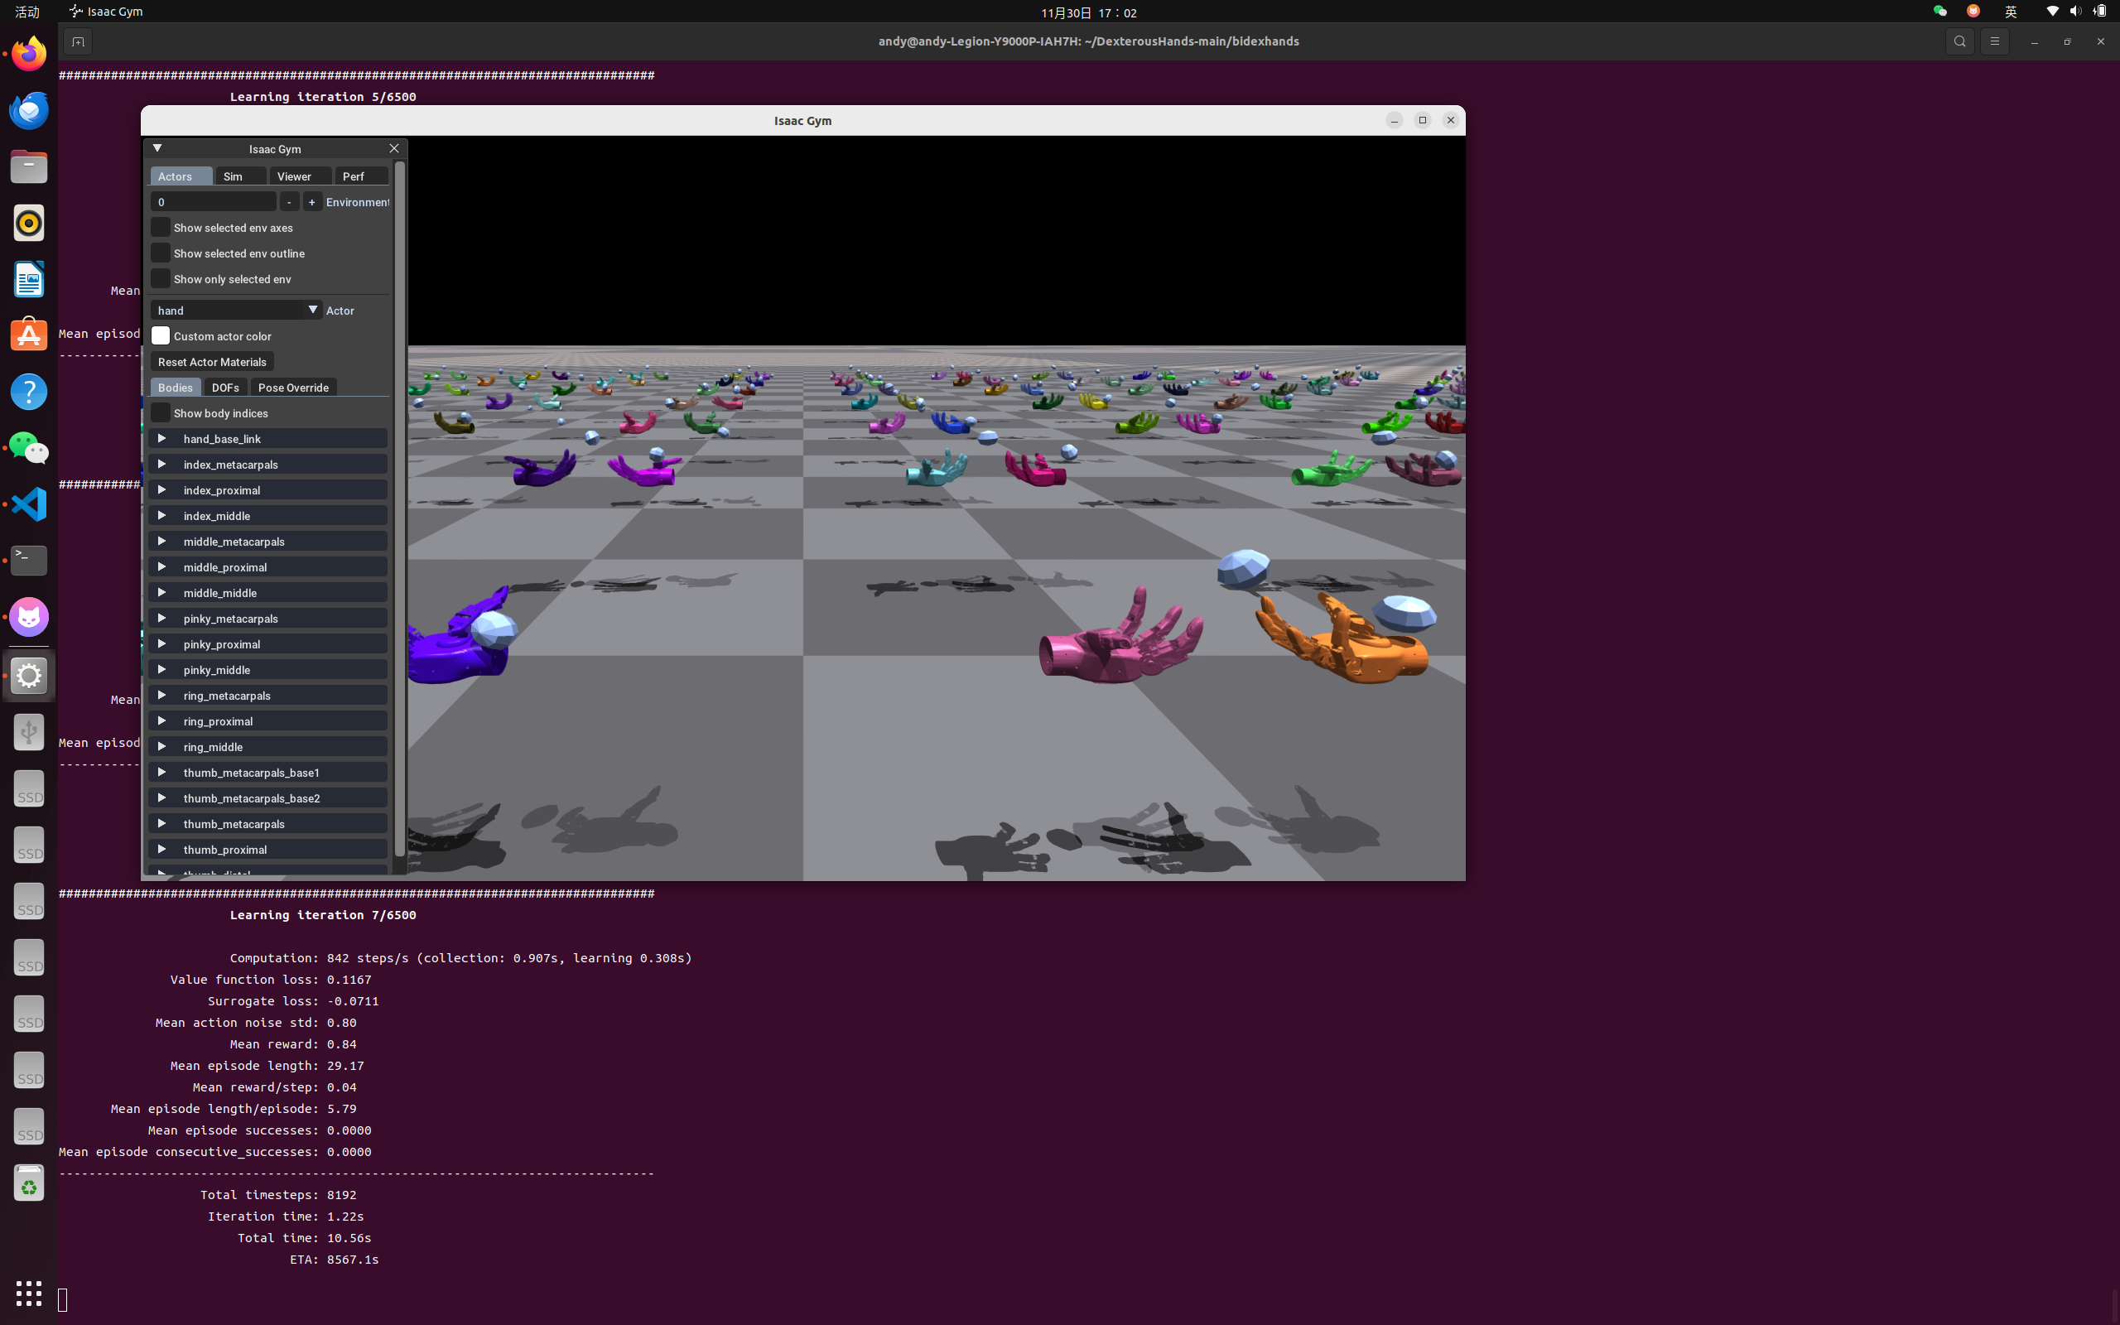
Task: Open the Isaac Gym gear dock icon
Action: (29, 676)
